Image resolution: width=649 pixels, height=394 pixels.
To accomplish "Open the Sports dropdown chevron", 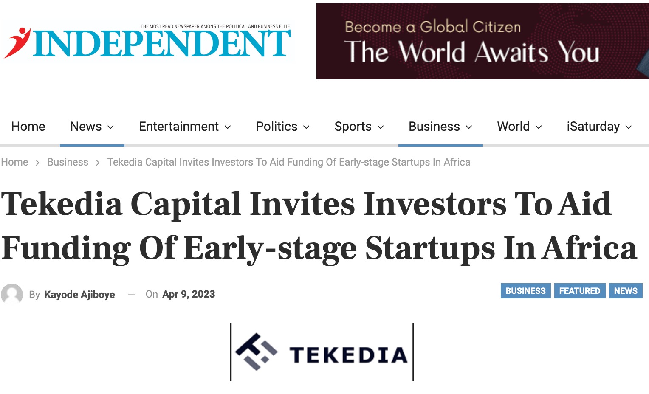I will (381, 127).
